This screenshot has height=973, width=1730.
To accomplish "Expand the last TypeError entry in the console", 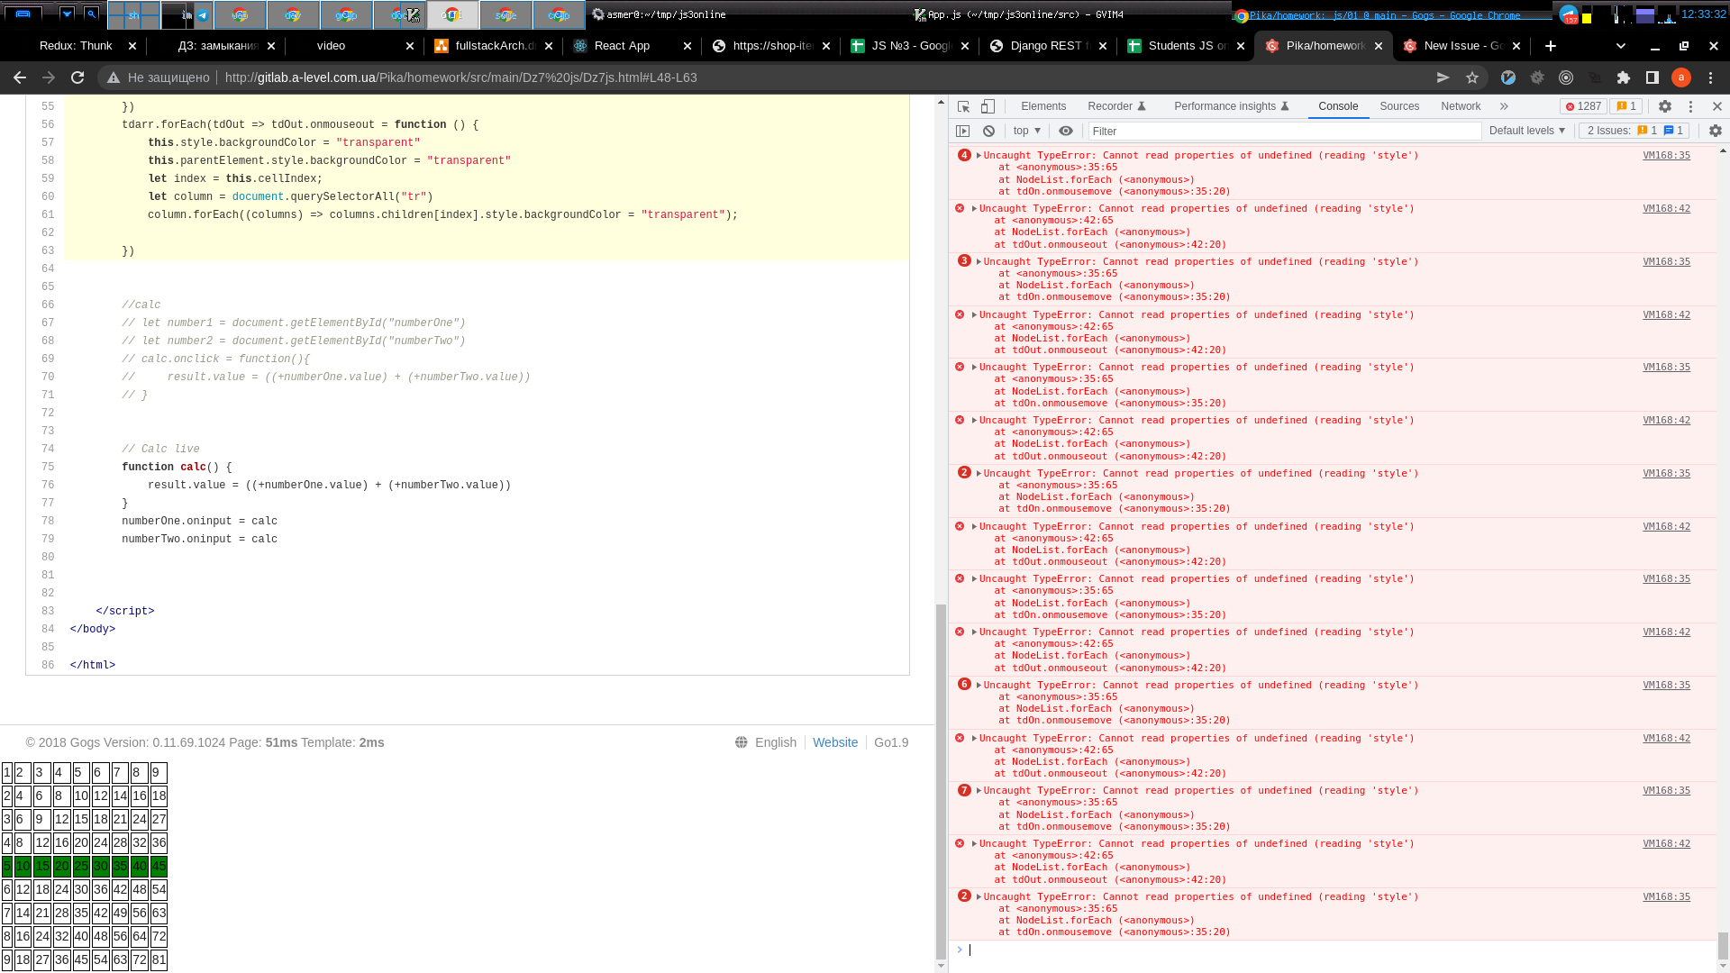I will click(979, 897).
